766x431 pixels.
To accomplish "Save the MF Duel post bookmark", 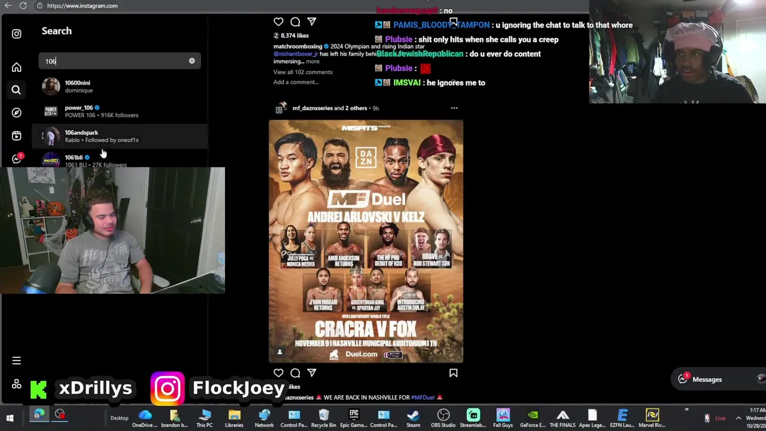I will [x=453, y=373].
